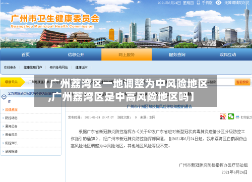The image size is (252, 182).
Task: Open the 服务查询 navigation tab
Action: (x=177, y=54)
